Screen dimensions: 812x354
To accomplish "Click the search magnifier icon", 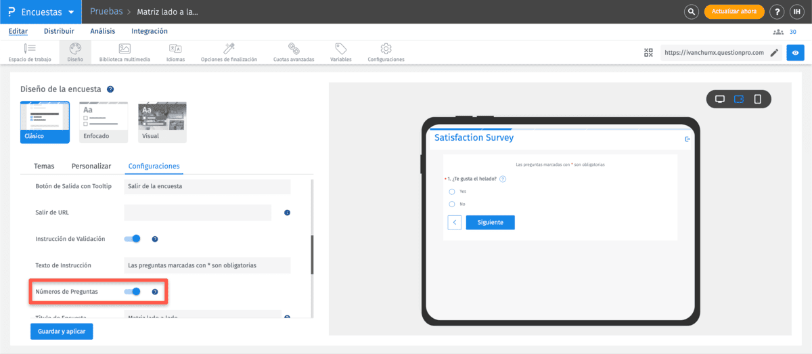I will (691, 12).
